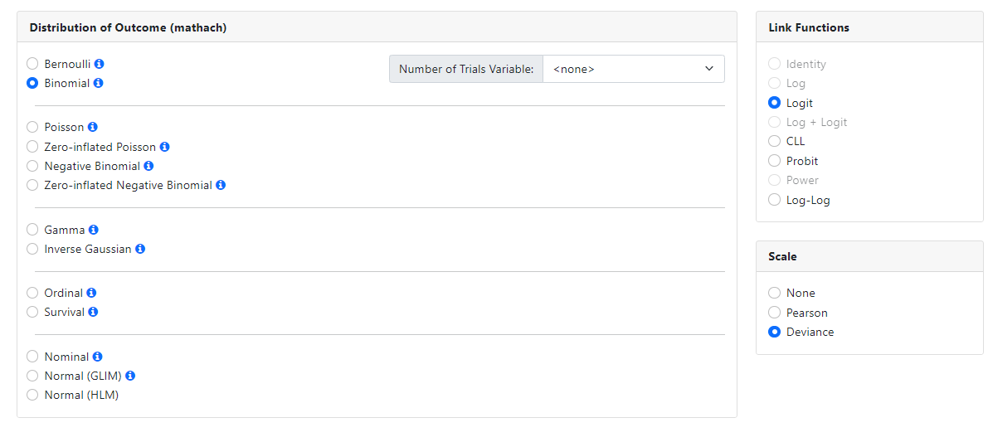The width and height of the screenshot is (988, 442).
Task: Click info icon next to Negative Binomial
Action: point(148,166)
